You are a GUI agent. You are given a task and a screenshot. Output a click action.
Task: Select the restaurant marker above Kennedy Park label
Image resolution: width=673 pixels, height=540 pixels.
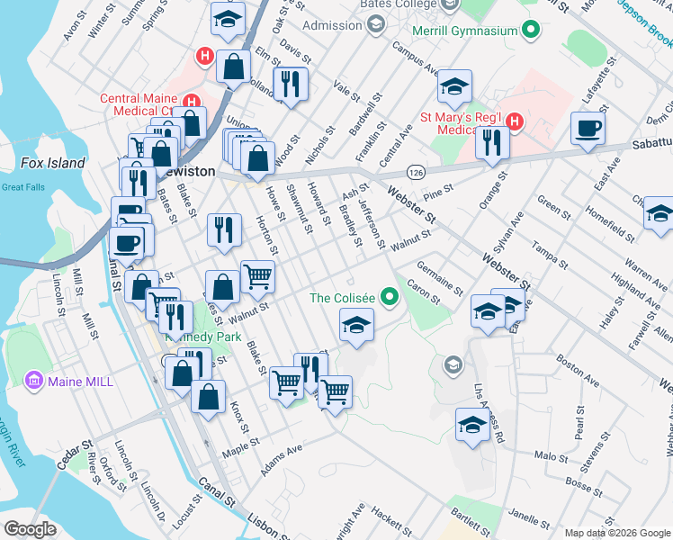[175, 320]
